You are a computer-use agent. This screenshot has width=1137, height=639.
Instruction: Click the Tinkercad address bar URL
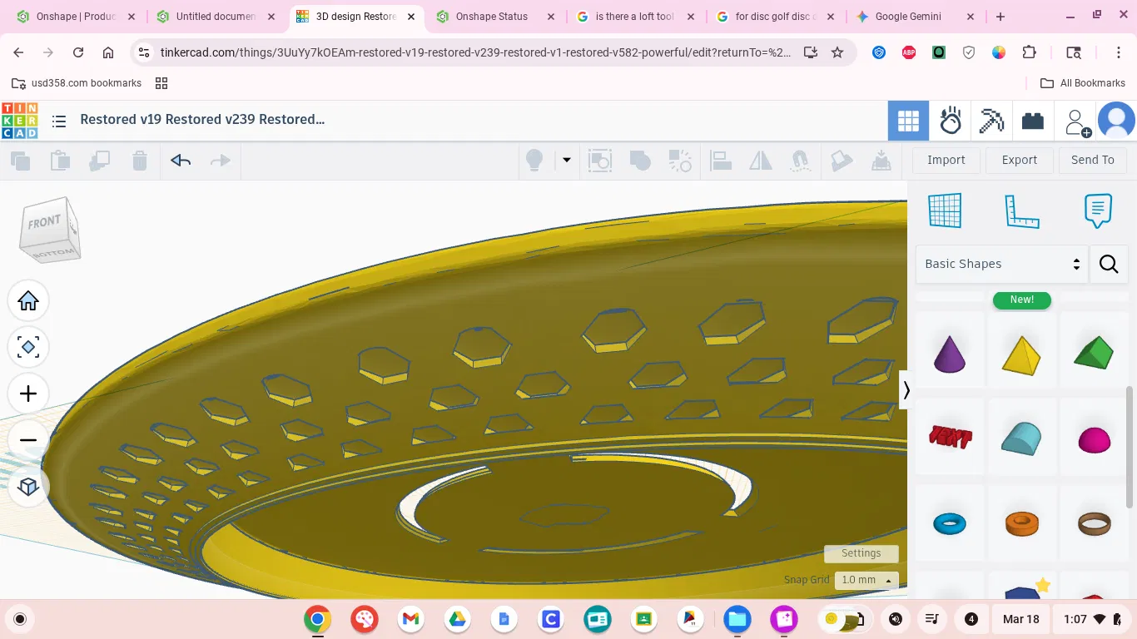point(476,52)
